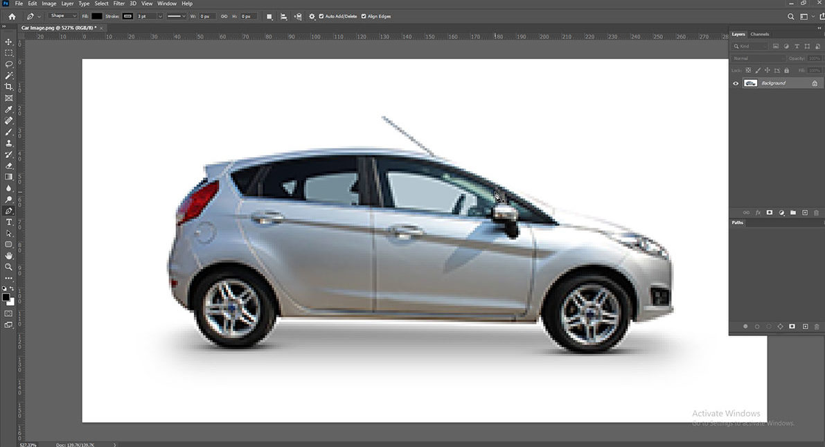This screenshot has height=447, width=825.
Task: Select the Eyedropper tool
Action: coord(9,109)
